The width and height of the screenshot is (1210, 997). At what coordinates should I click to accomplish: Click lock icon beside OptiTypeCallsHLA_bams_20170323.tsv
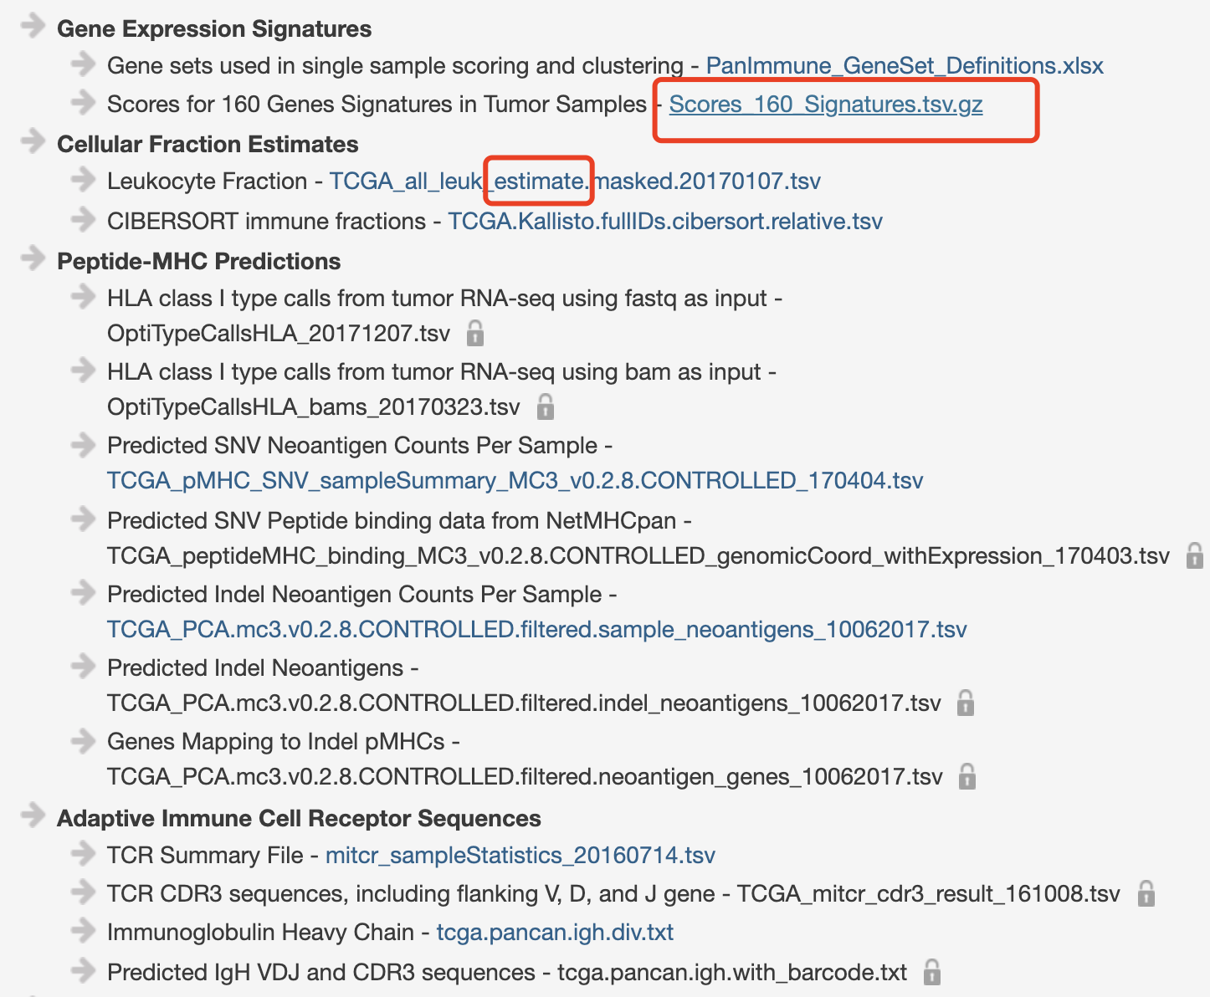click(546, 406)
